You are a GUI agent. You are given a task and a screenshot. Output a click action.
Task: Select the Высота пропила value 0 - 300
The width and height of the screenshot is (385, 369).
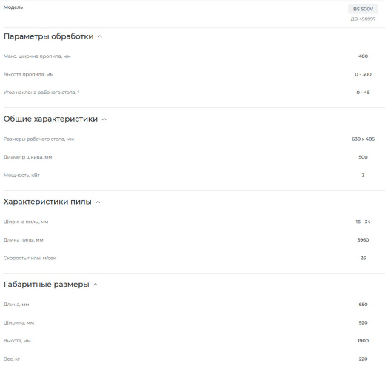pyautogui.click(x=363, y=74)
